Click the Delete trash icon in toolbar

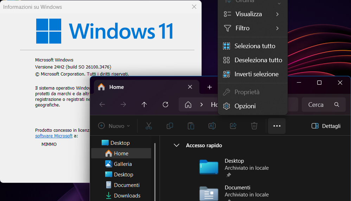click(x=254, y=126)
